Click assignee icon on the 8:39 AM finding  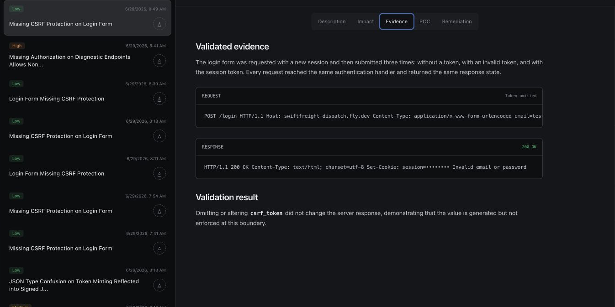click(159, 99)
